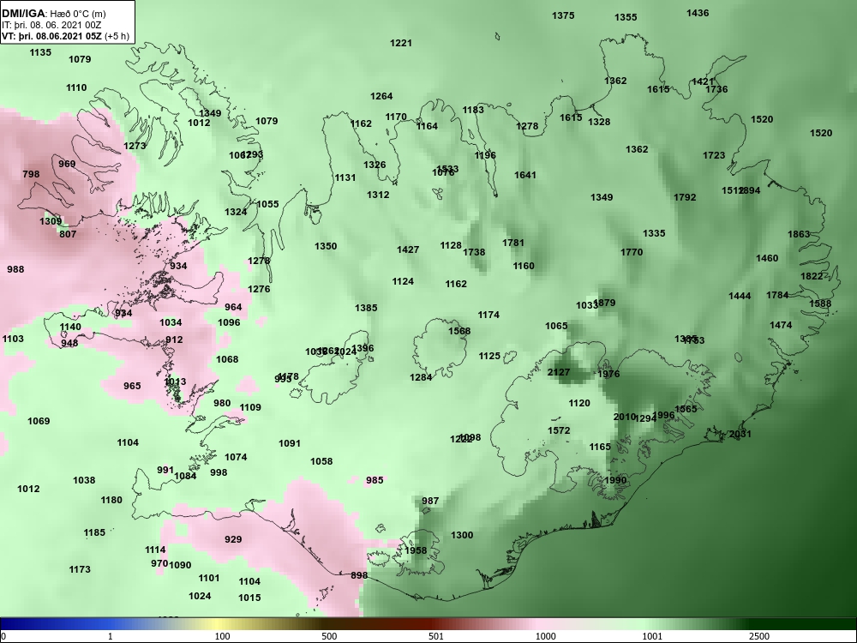Screen dimensions: 857x643
Task: Click the 965 value in the west
Action: click(x=132, y=386)
